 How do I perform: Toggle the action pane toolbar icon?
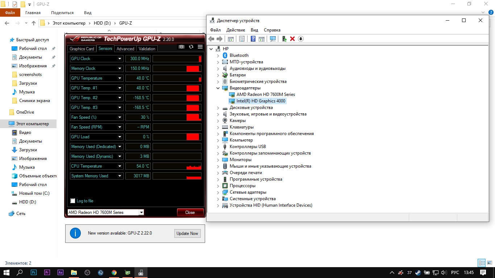pos(261,39)
